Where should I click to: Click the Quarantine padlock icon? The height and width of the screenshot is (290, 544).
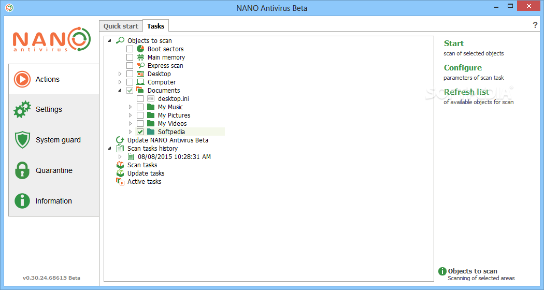(x=22, y=170)
